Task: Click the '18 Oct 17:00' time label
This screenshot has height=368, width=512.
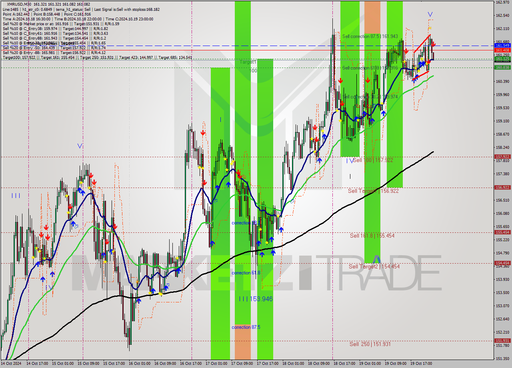Action: click(344, 364)
